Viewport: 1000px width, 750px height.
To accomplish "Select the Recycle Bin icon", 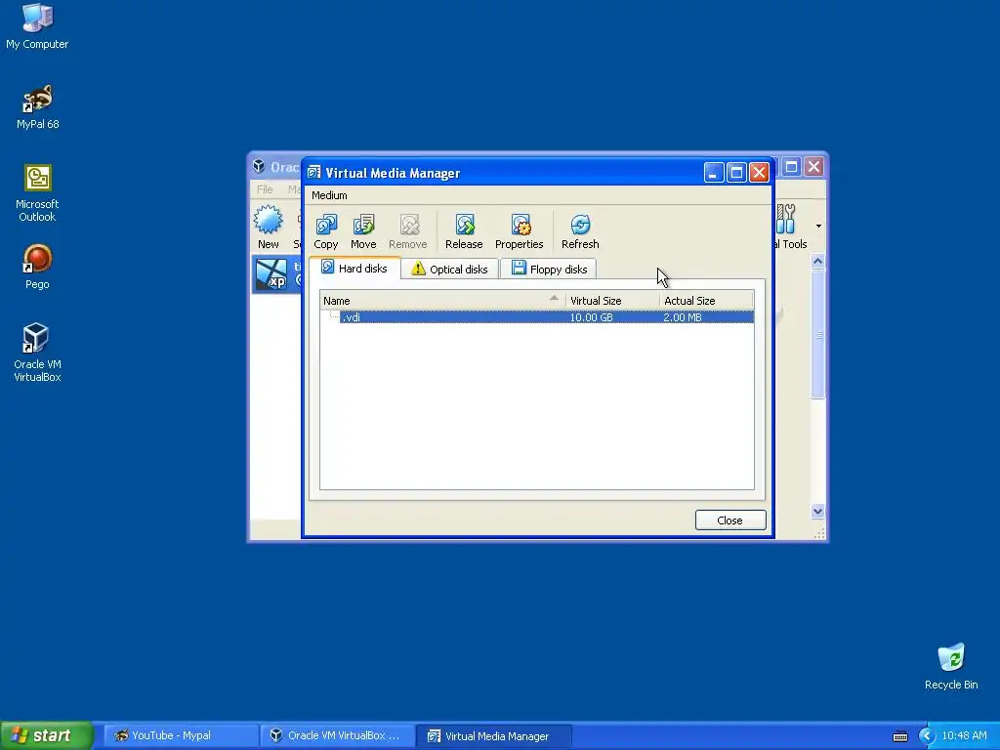I will (951, 667).
